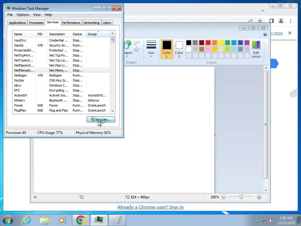
Task: Click the taskbar clock 1:58 AM
Action: click(286, 218)
